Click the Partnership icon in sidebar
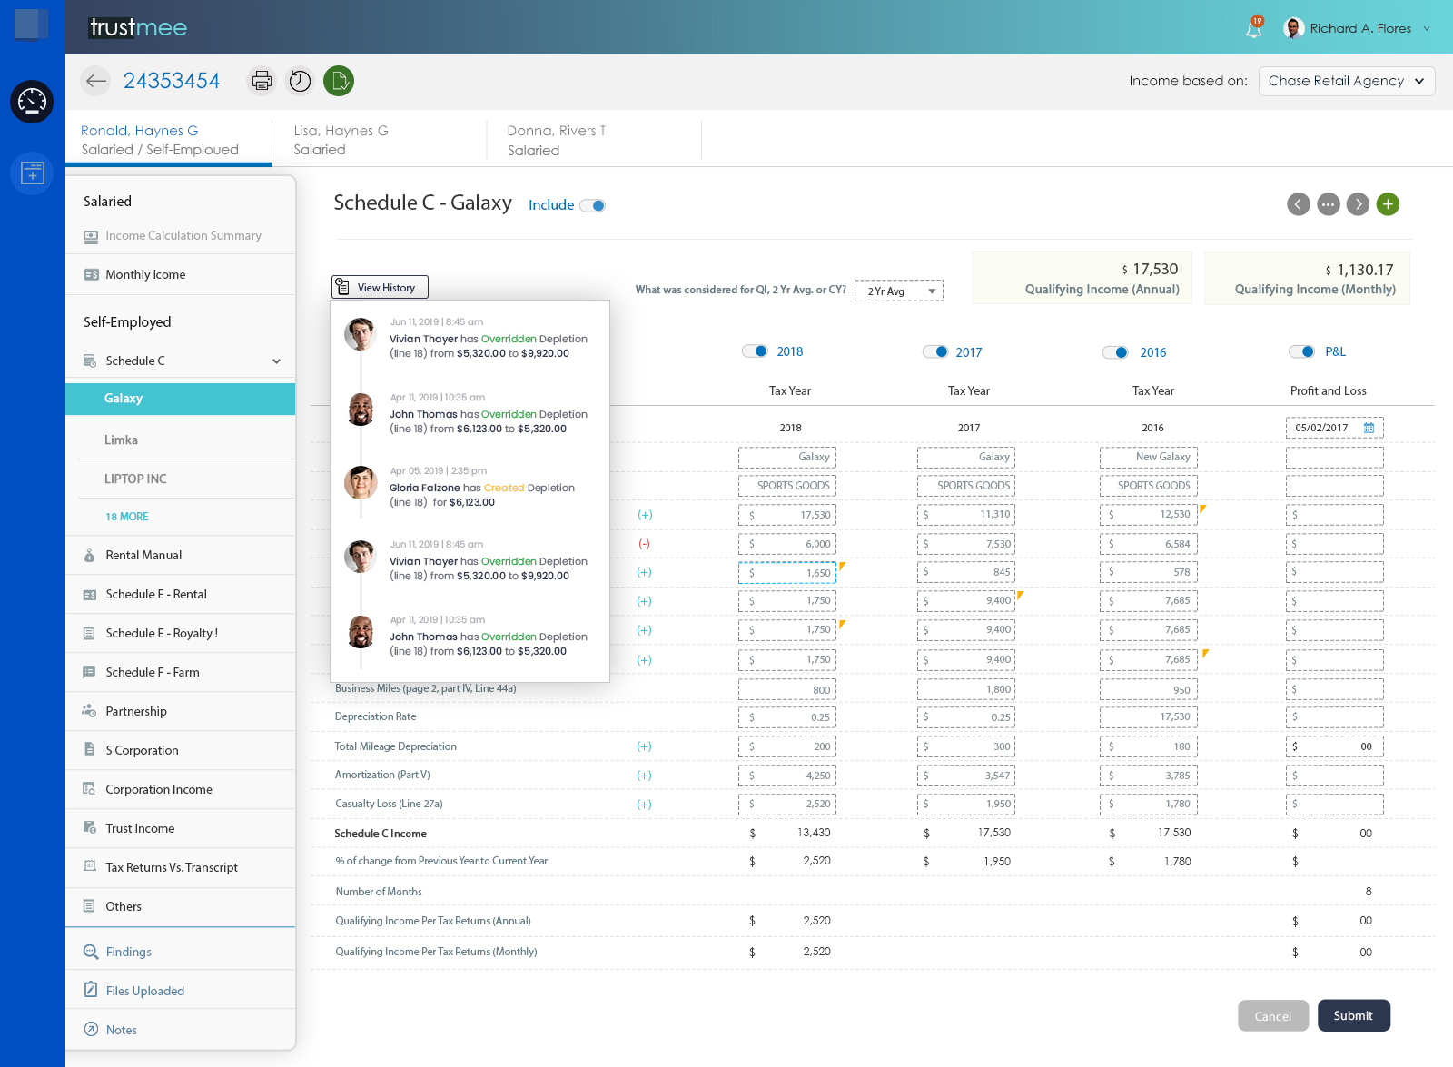The height and width of the screenshot is (1067, 1453). pos(89,711)
